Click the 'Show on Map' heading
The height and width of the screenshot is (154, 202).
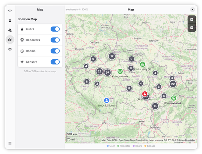(x=27, y=19)
